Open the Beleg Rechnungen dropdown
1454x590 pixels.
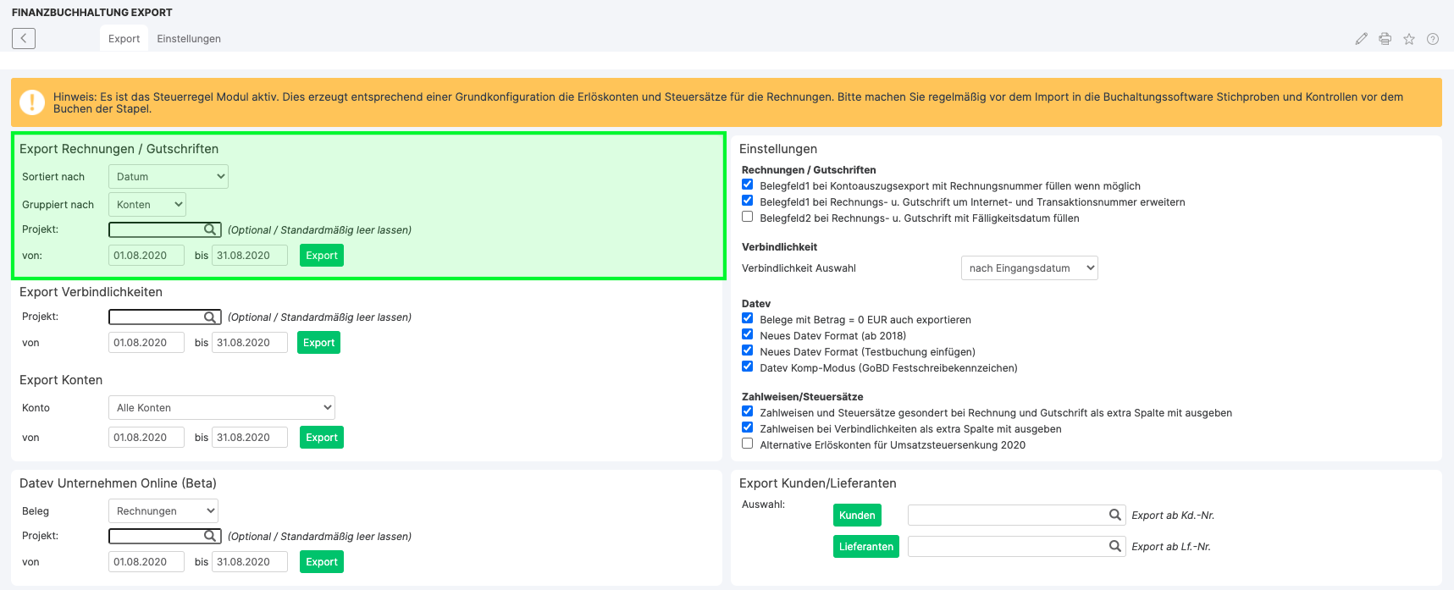163,511
